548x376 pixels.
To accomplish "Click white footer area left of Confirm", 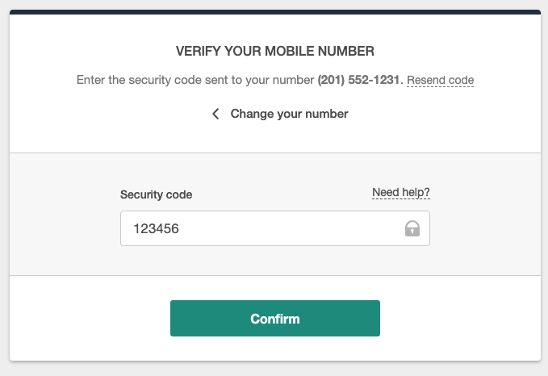I will click(x=89, y=318).
